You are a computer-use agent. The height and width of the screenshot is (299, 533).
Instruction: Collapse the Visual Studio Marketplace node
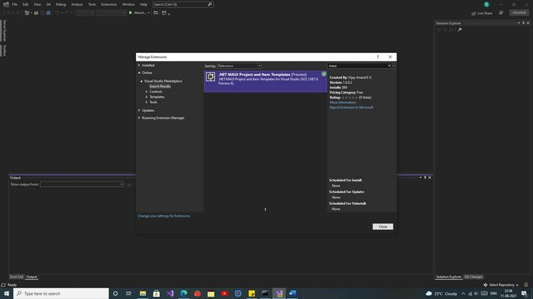pyautogui.click(x=142, y=81)
